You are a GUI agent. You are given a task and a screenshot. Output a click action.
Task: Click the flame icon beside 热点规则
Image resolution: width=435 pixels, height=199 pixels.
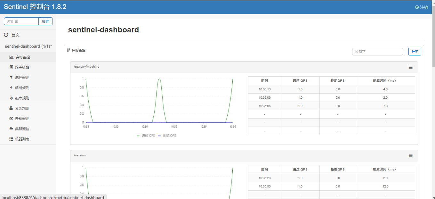coord(12,98)
